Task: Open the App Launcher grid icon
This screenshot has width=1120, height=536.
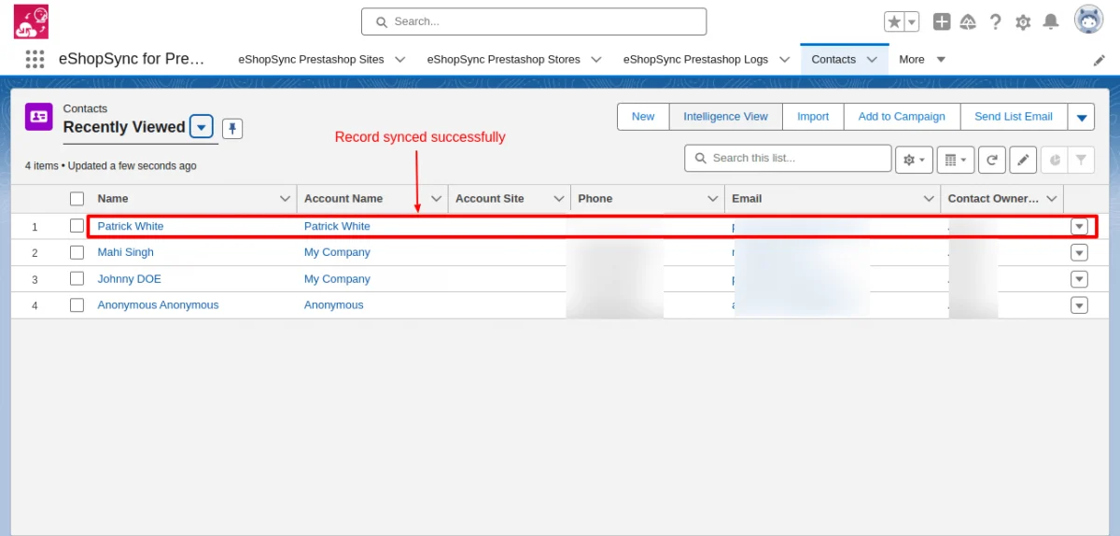Action: 35,59
